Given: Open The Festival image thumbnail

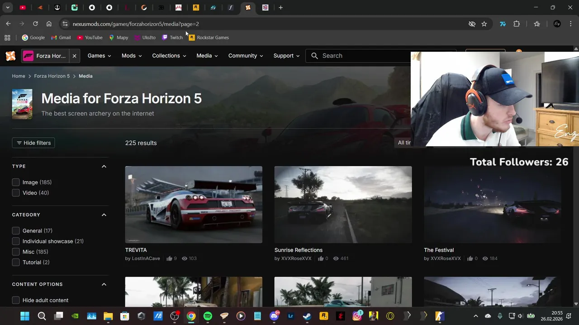Looking at the screenshot, I should (493, 204).
